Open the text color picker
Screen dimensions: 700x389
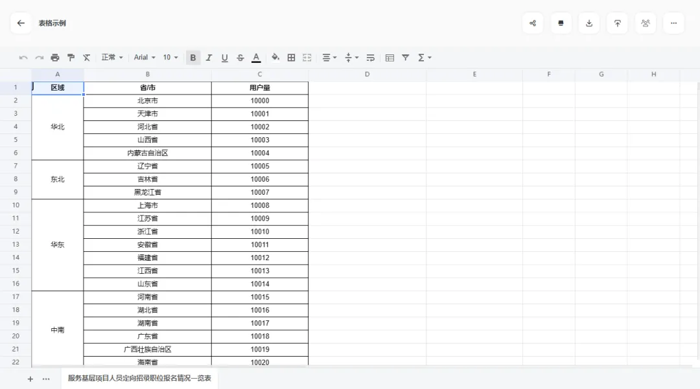click(x=256, y=58)
